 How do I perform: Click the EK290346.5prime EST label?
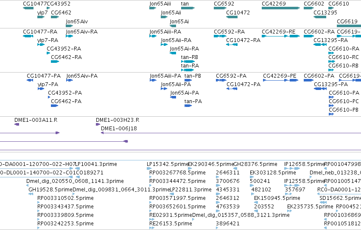click(211, 164)
